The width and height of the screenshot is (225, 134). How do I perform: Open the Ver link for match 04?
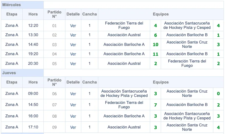point(73,54)
